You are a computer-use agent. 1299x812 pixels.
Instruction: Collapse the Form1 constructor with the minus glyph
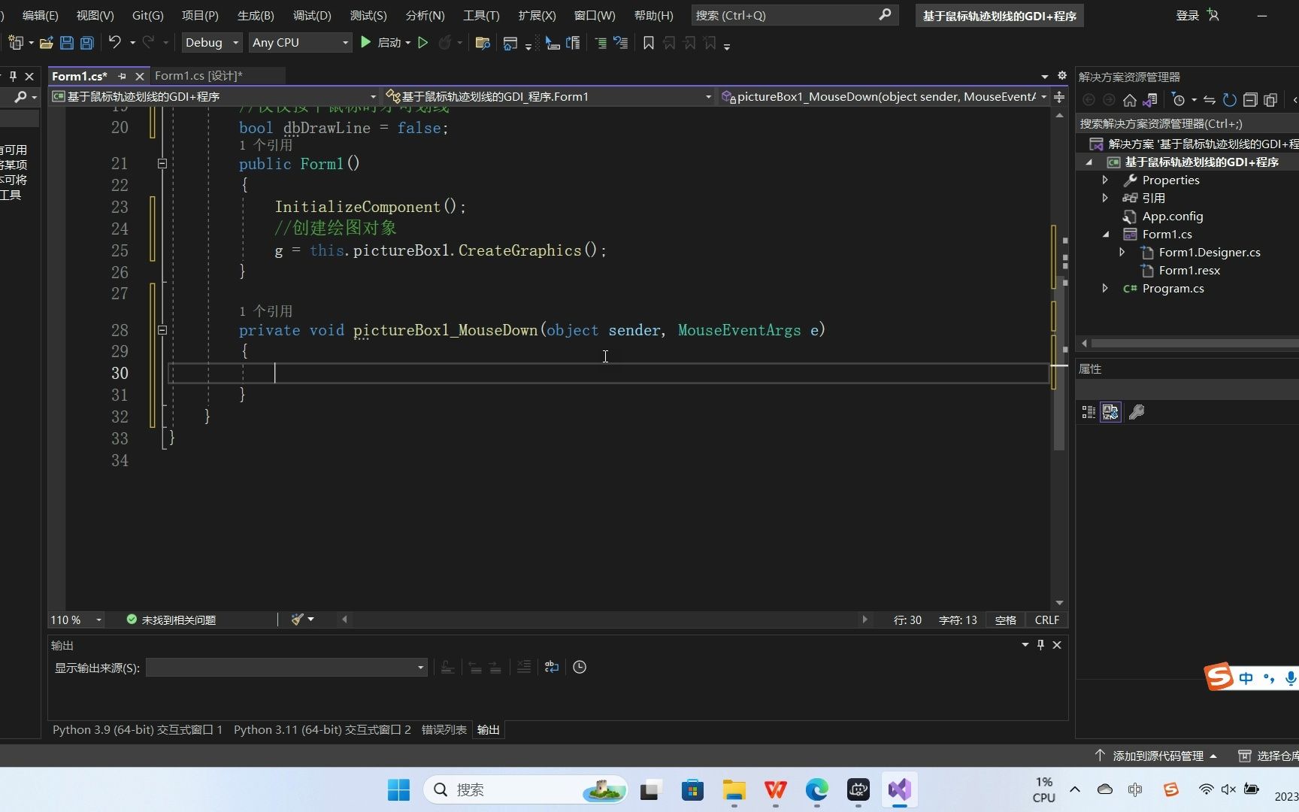coord(162,163)
